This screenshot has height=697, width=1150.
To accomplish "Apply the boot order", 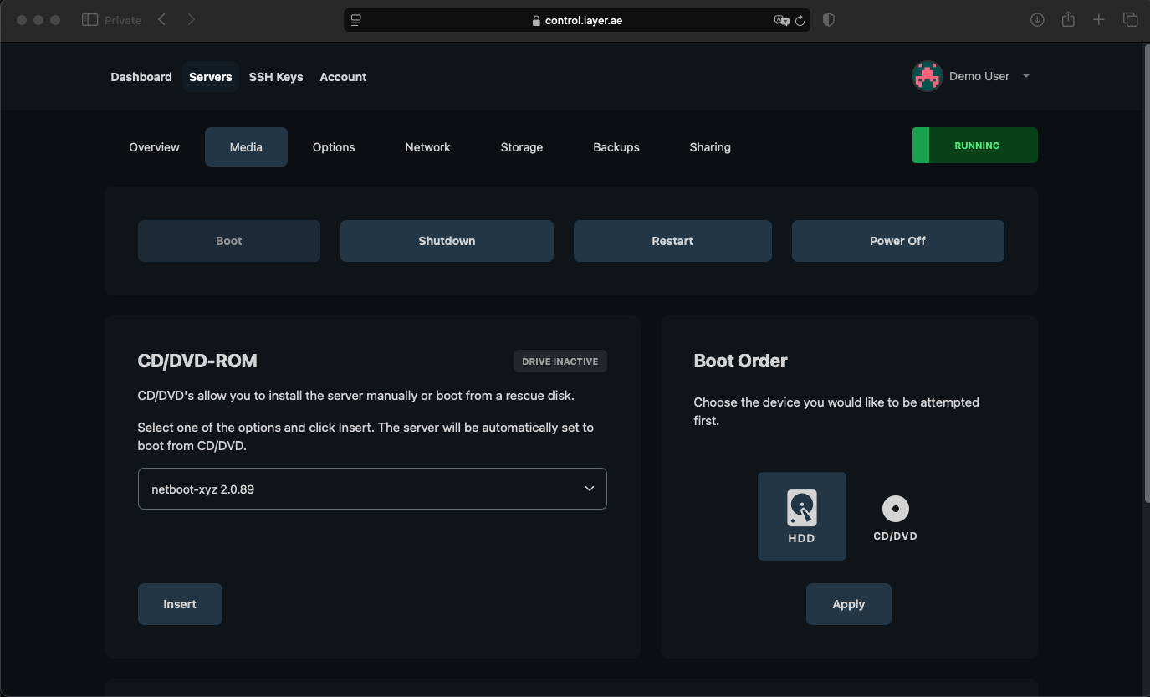I will [848, 604].
